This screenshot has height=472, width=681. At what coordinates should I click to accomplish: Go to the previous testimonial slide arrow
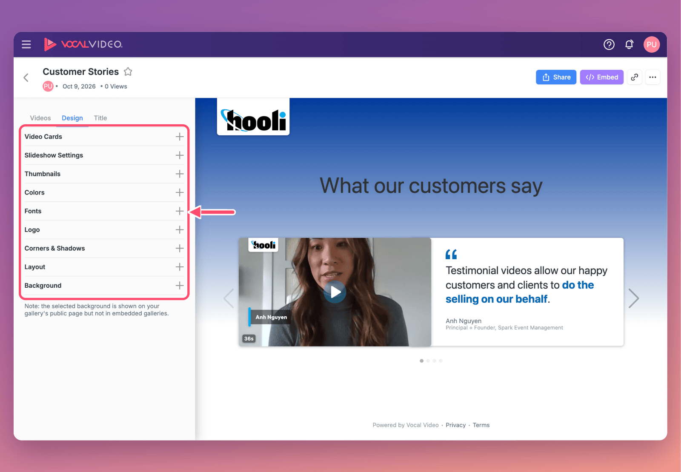(x=229, y=298)
